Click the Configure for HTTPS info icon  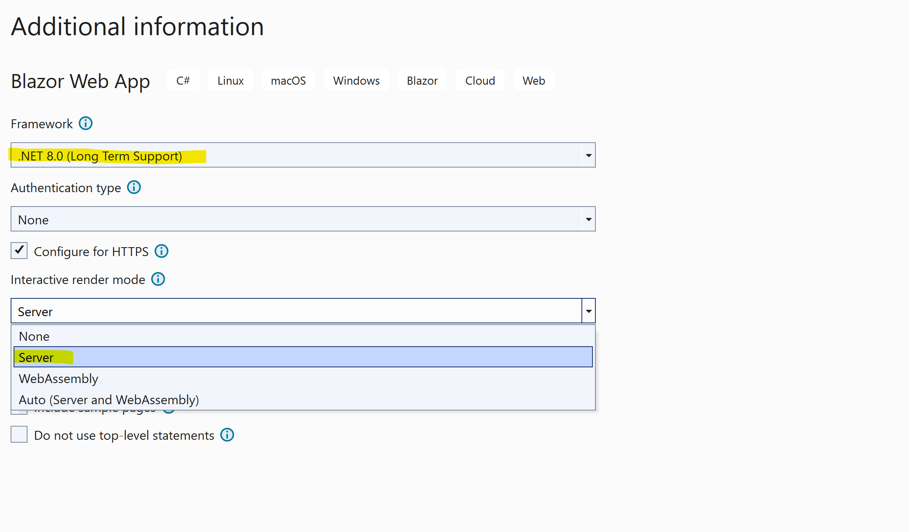pyautogui.click(x=161, y=251)
